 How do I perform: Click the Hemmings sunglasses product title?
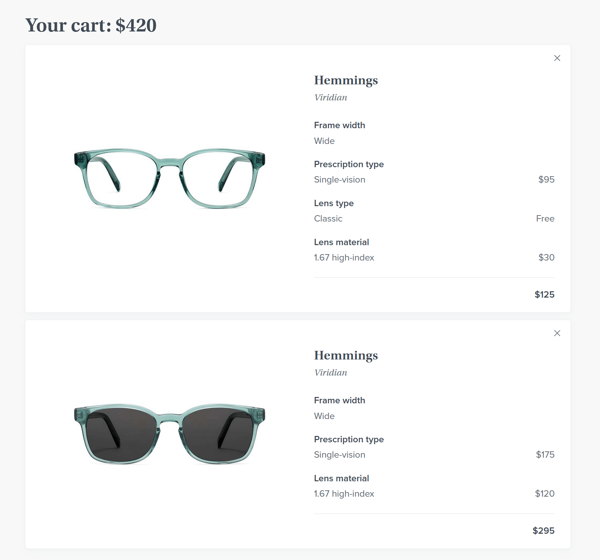click(346, 355)
